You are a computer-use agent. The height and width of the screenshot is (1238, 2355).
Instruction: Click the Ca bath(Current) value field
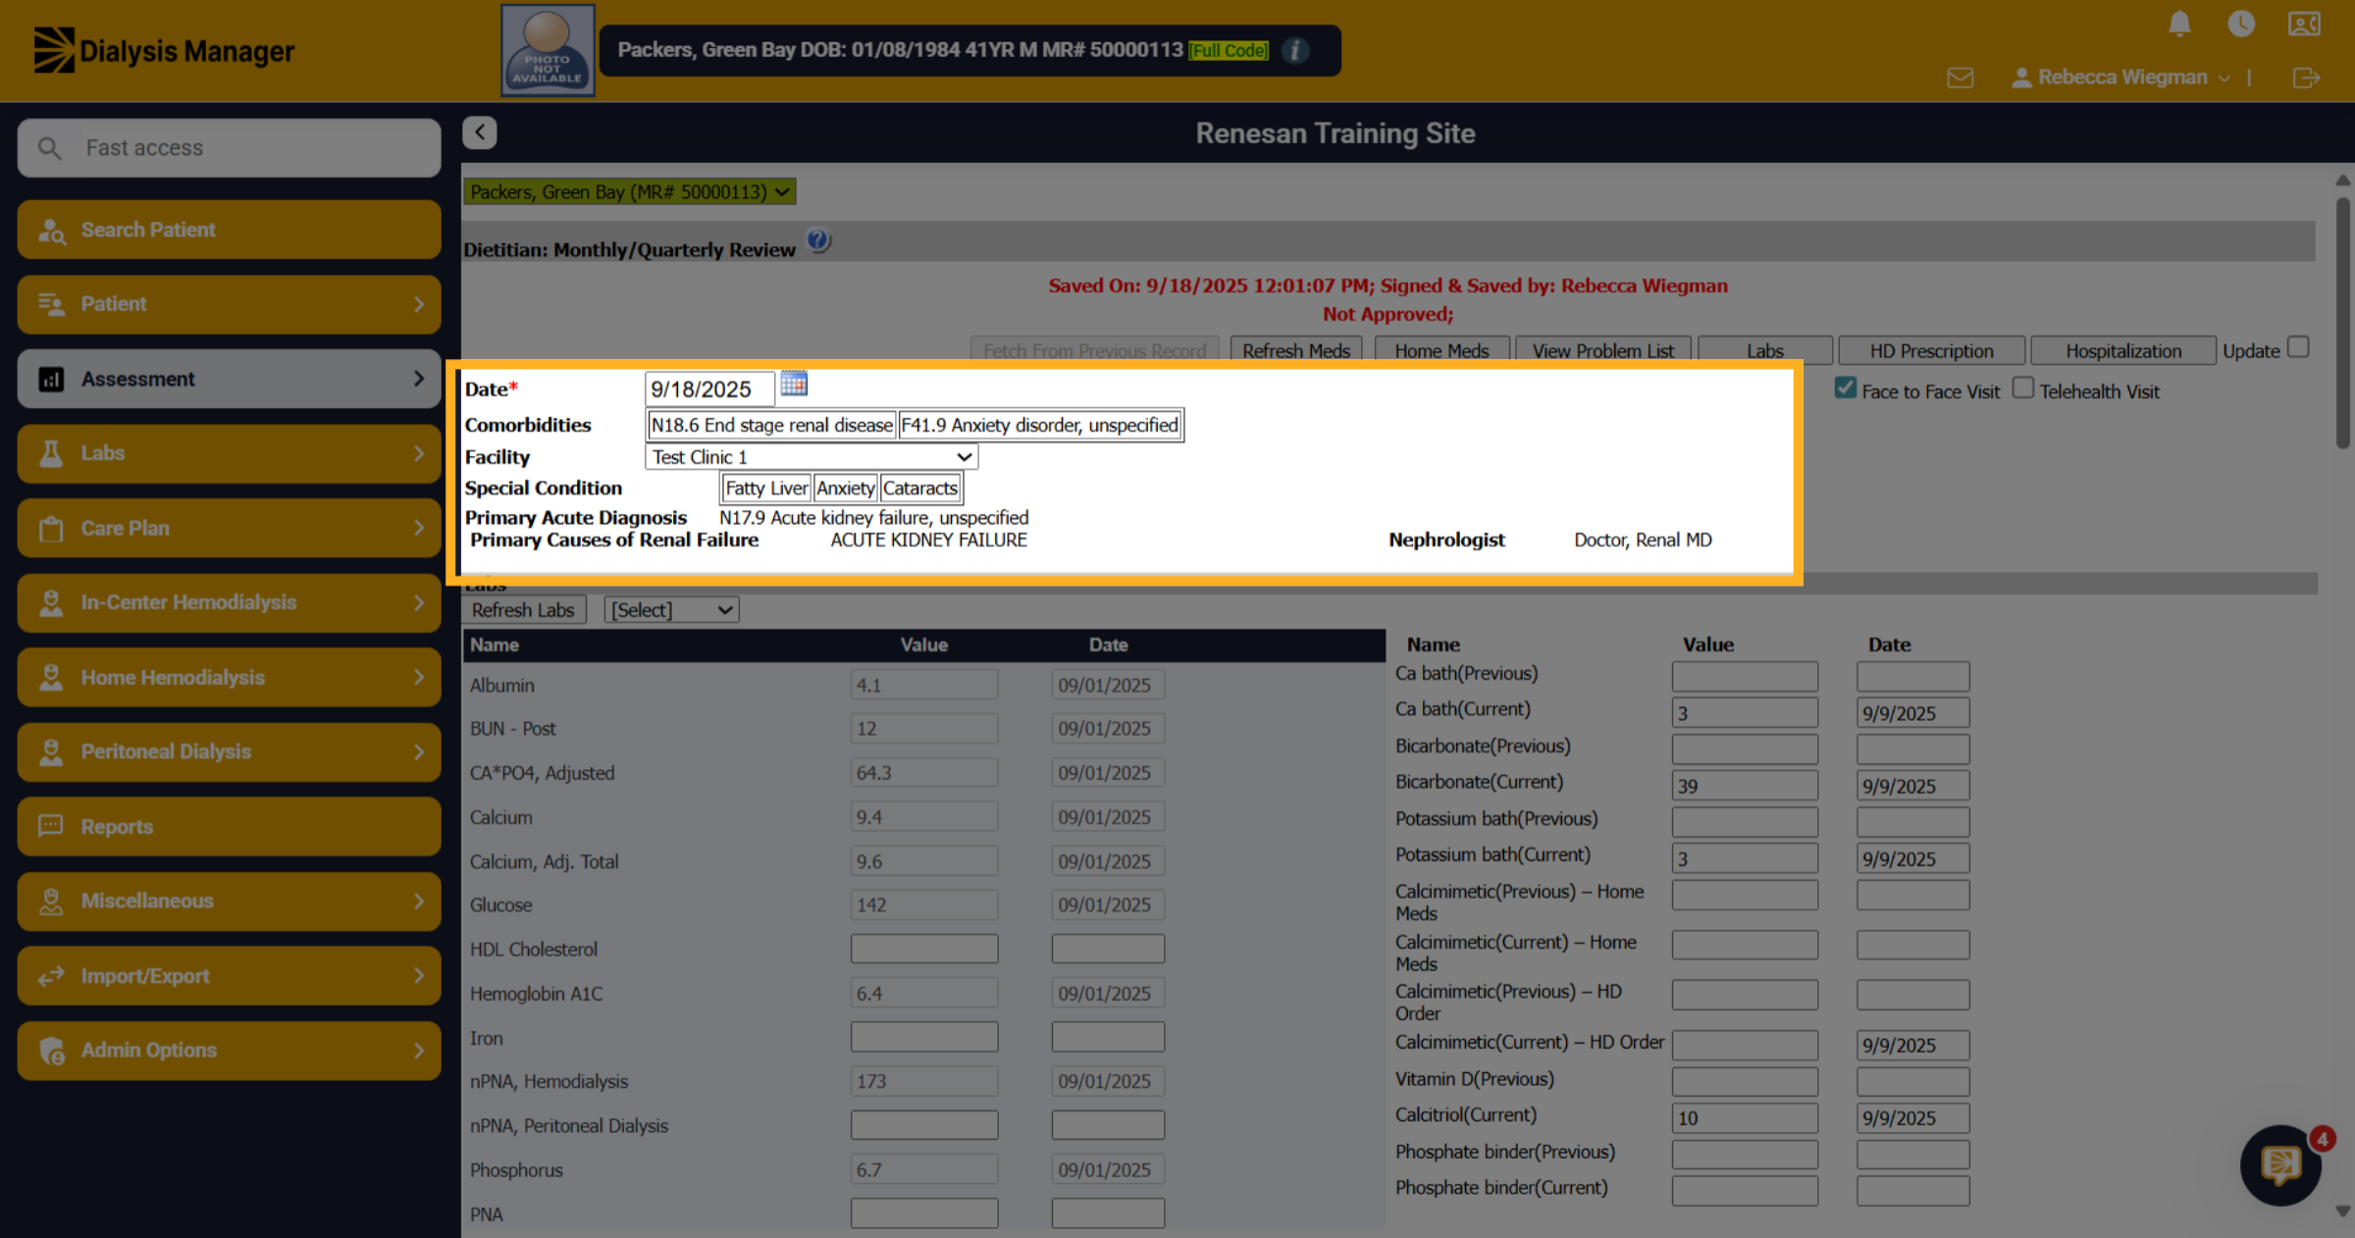[x=1745, y=713]
